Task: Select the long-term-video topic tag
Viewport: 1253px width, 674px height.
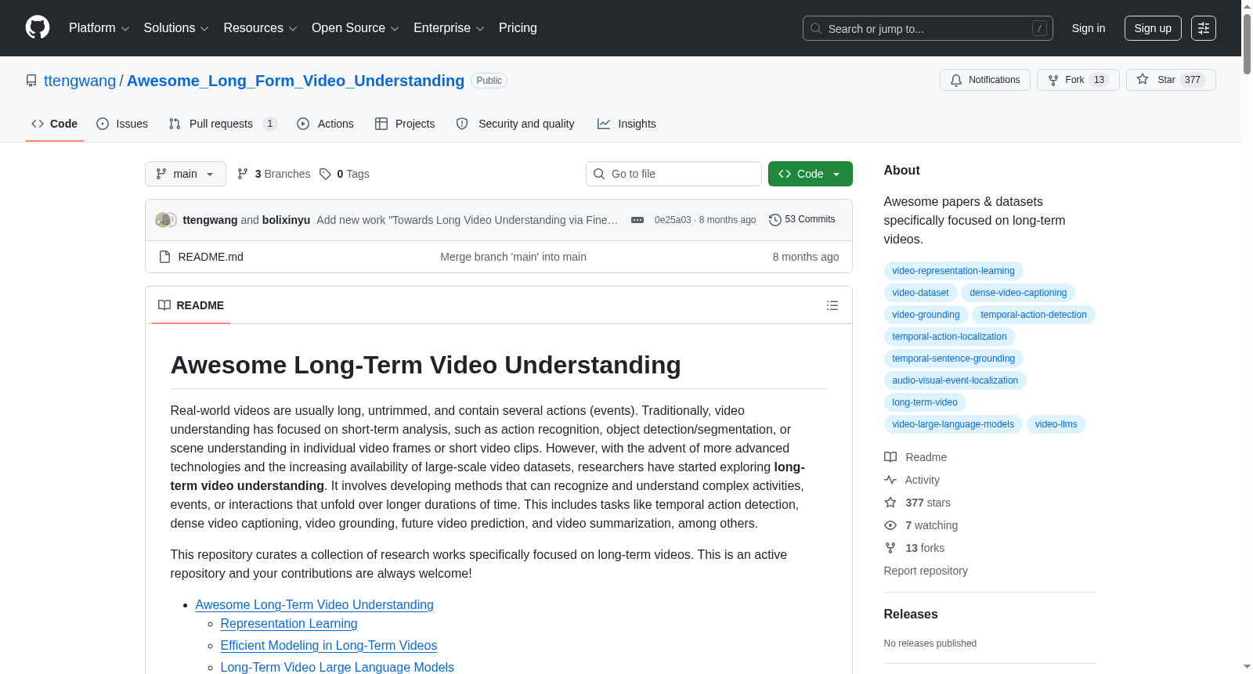Action: tap(925, 402)
